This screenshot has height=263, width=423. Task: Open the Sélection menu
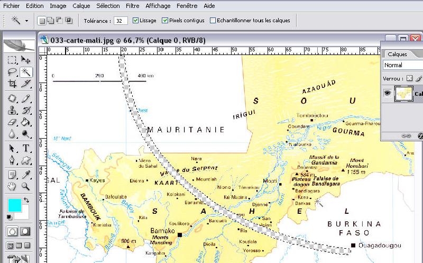108,6
